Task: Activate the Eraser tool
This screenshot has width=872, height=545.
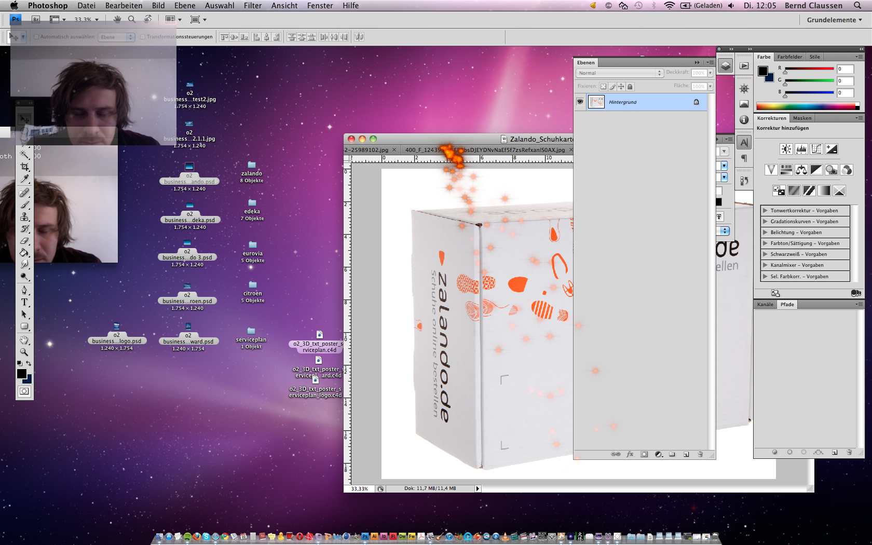Action: click(x=24, y=241)
